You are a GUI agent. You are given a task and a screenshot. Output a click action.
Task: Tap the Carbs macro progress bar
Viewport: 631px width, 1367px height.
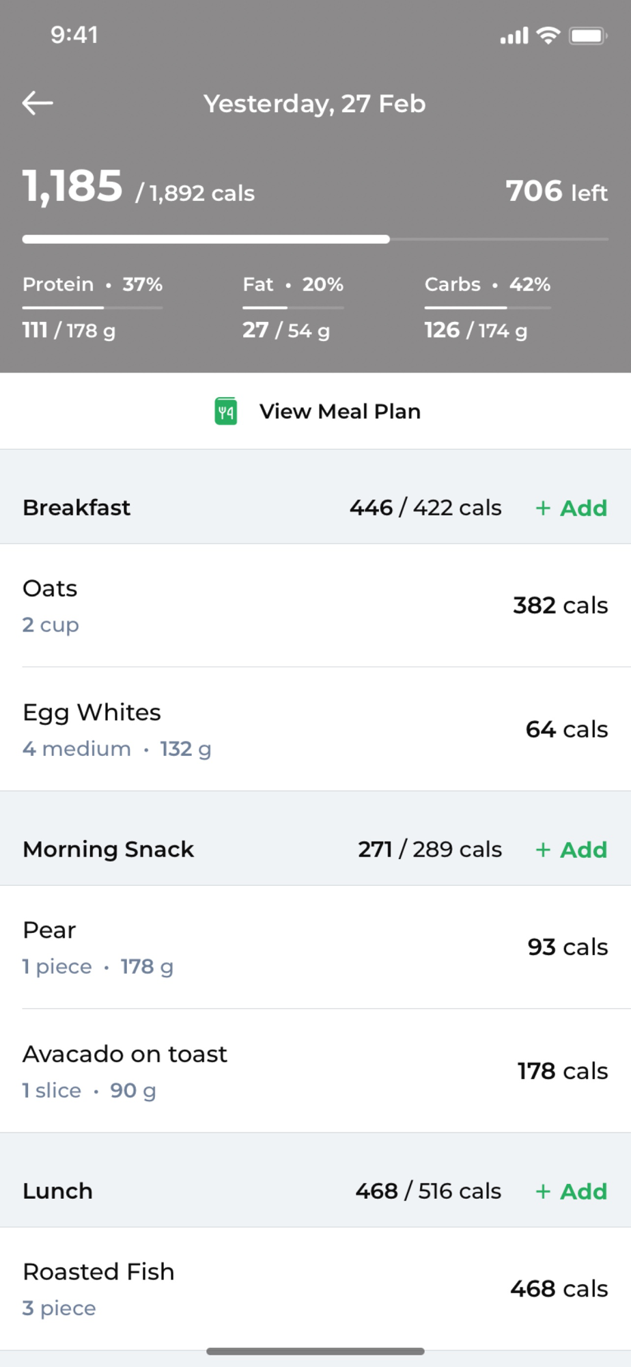tap(488, 308)
